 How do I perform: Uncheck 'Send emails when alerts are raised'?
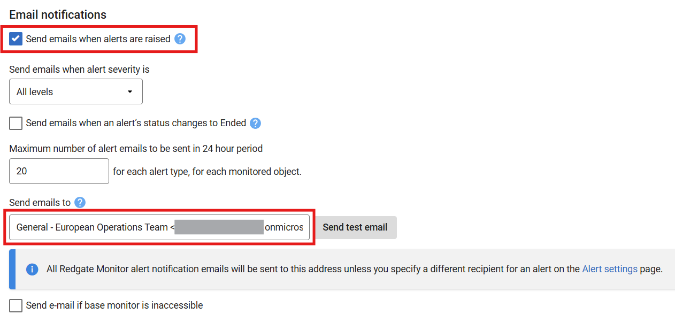16,39
